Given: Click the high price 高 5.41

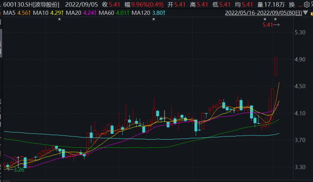Looking at the screenshot, I should (x=199, y=5).
